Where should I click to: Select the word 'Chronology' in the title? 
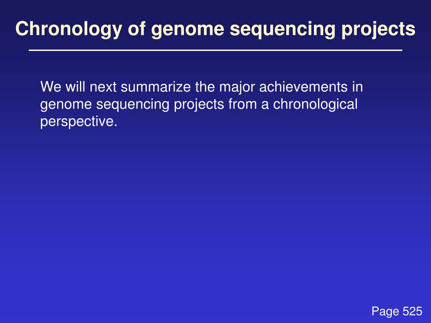(x=69, y=29)
